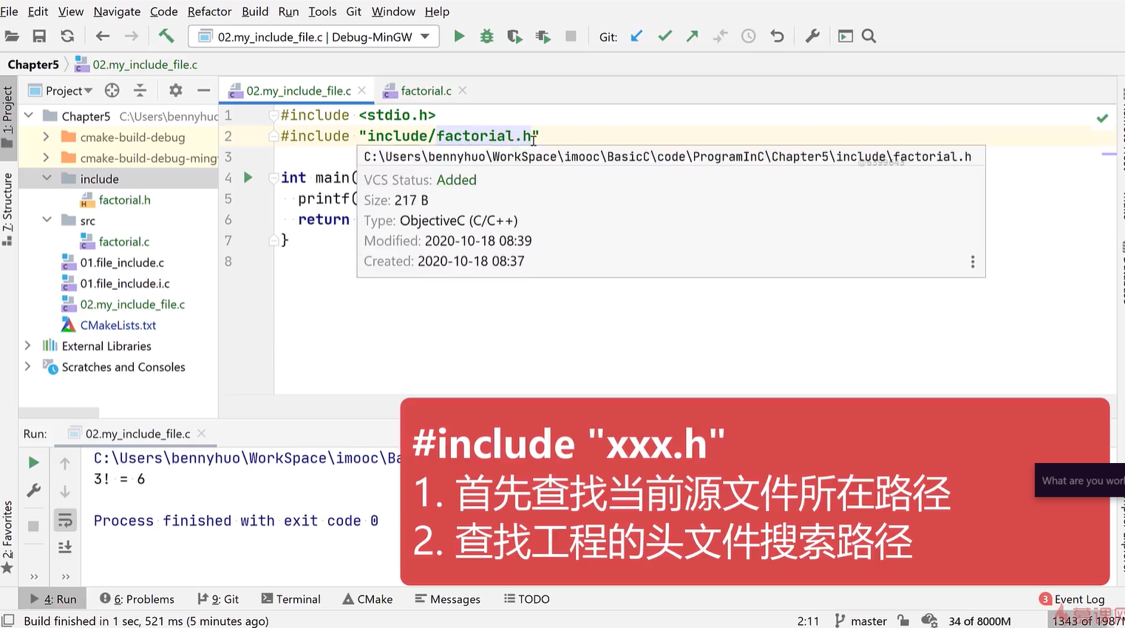Toggle the file read-only lock icon
Image resolution: width=1125 pixels, height=628 pixels.
pos(903,621)
